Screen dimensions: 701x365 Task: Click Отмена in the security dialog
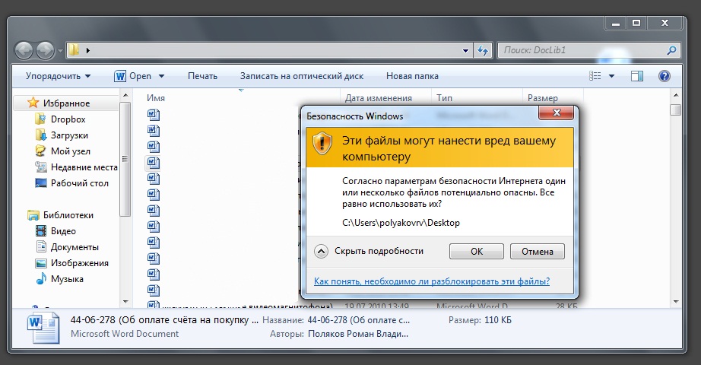tap(538, 252)
